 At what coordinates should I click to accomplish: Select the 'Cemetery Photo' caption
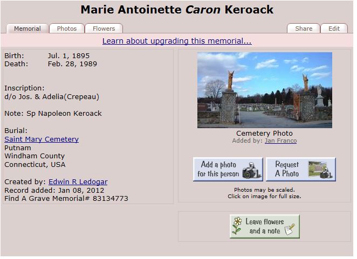264,133
